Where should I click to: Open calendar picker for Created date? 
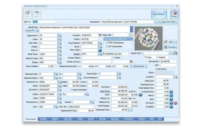pos(100,35)
